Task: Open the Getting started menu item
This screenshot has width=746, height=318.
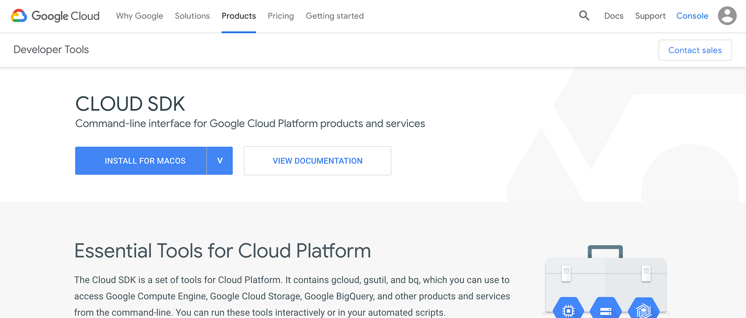Action: pyautogui.click(x=334, y=16)
